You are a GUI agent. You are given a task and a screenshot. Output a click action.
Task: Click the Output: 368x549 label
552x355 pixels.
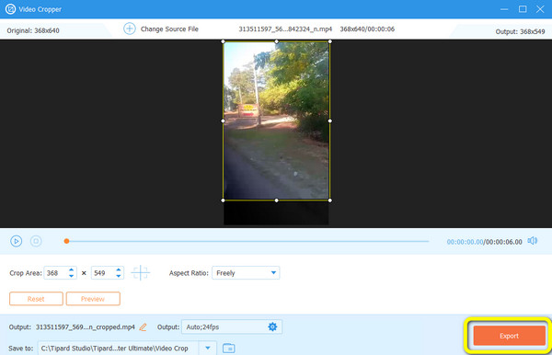tap(520, 31)
